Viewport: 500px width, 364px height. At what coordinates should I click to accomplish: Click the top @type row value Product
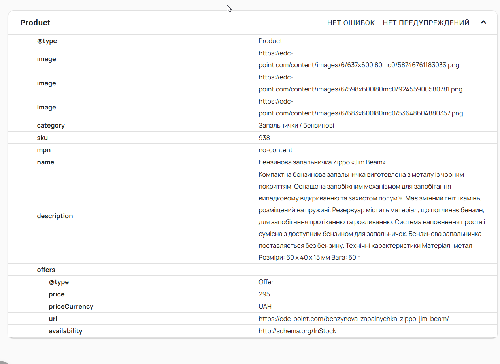click(x=270, y=41)
